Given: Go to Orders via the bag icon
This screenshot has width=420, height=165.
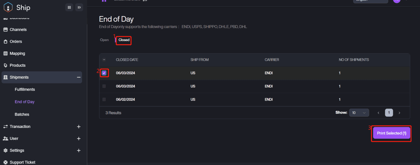Looking at the screenshot, I should pyautogui.click(x=5, y=42).
